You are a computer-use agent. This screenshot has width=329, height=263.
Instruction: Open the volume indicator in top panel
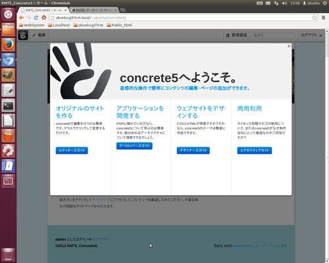tap(284, 3)
